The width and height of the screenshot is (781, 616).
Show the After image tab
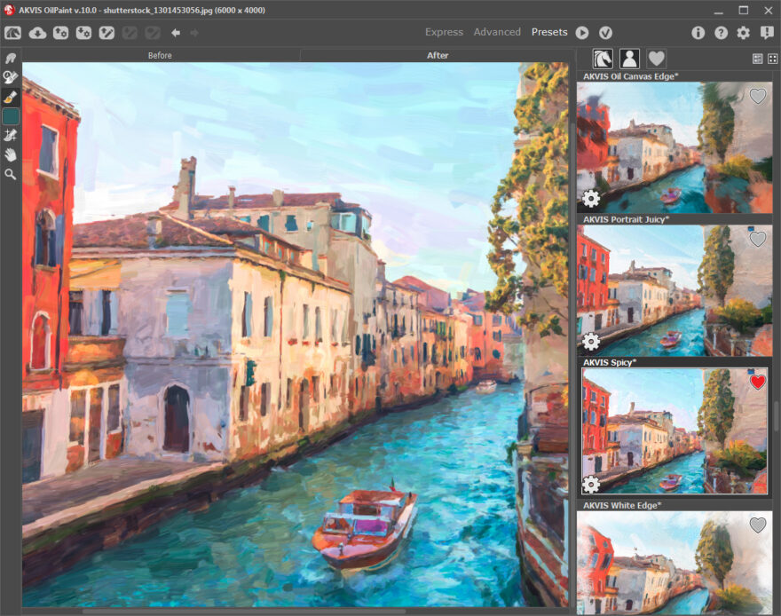[x=438, y=55]
